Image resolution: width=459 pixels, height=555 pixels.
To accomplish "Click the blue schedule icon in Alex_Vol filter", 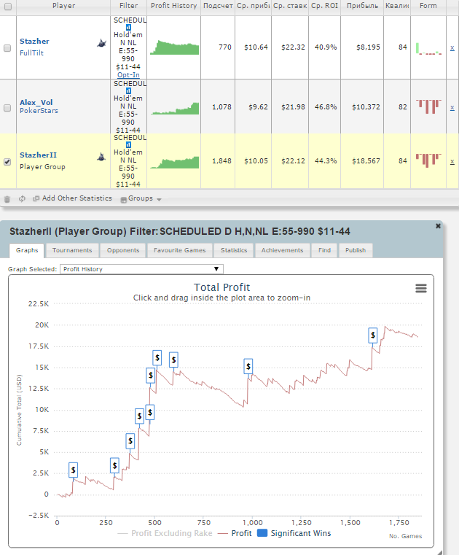I will pyautogui.click(x=128, y=91).
